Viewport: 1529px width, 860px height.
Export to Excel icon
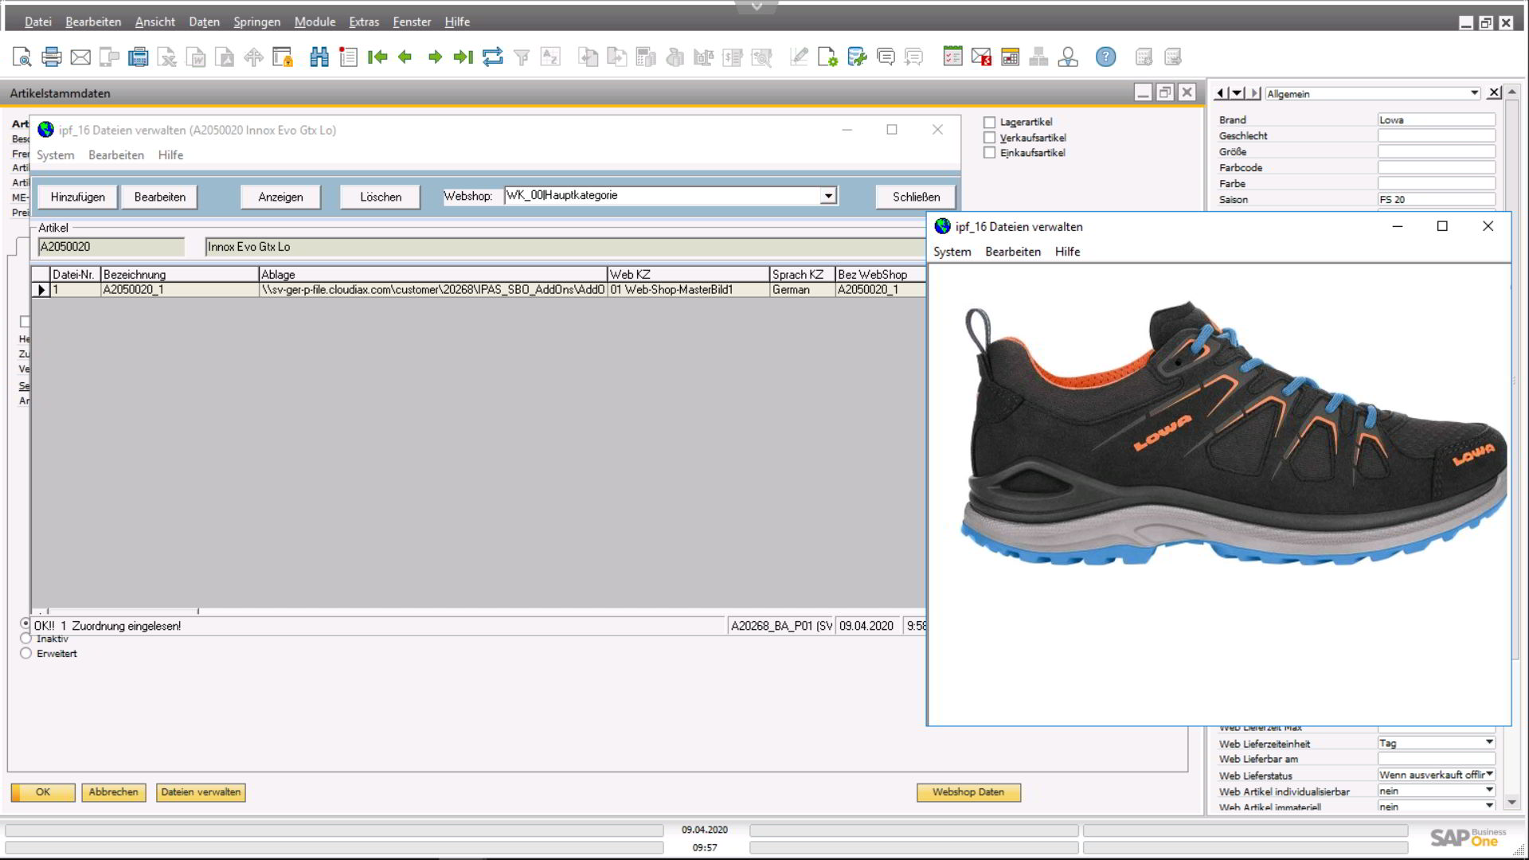point(167,57)
